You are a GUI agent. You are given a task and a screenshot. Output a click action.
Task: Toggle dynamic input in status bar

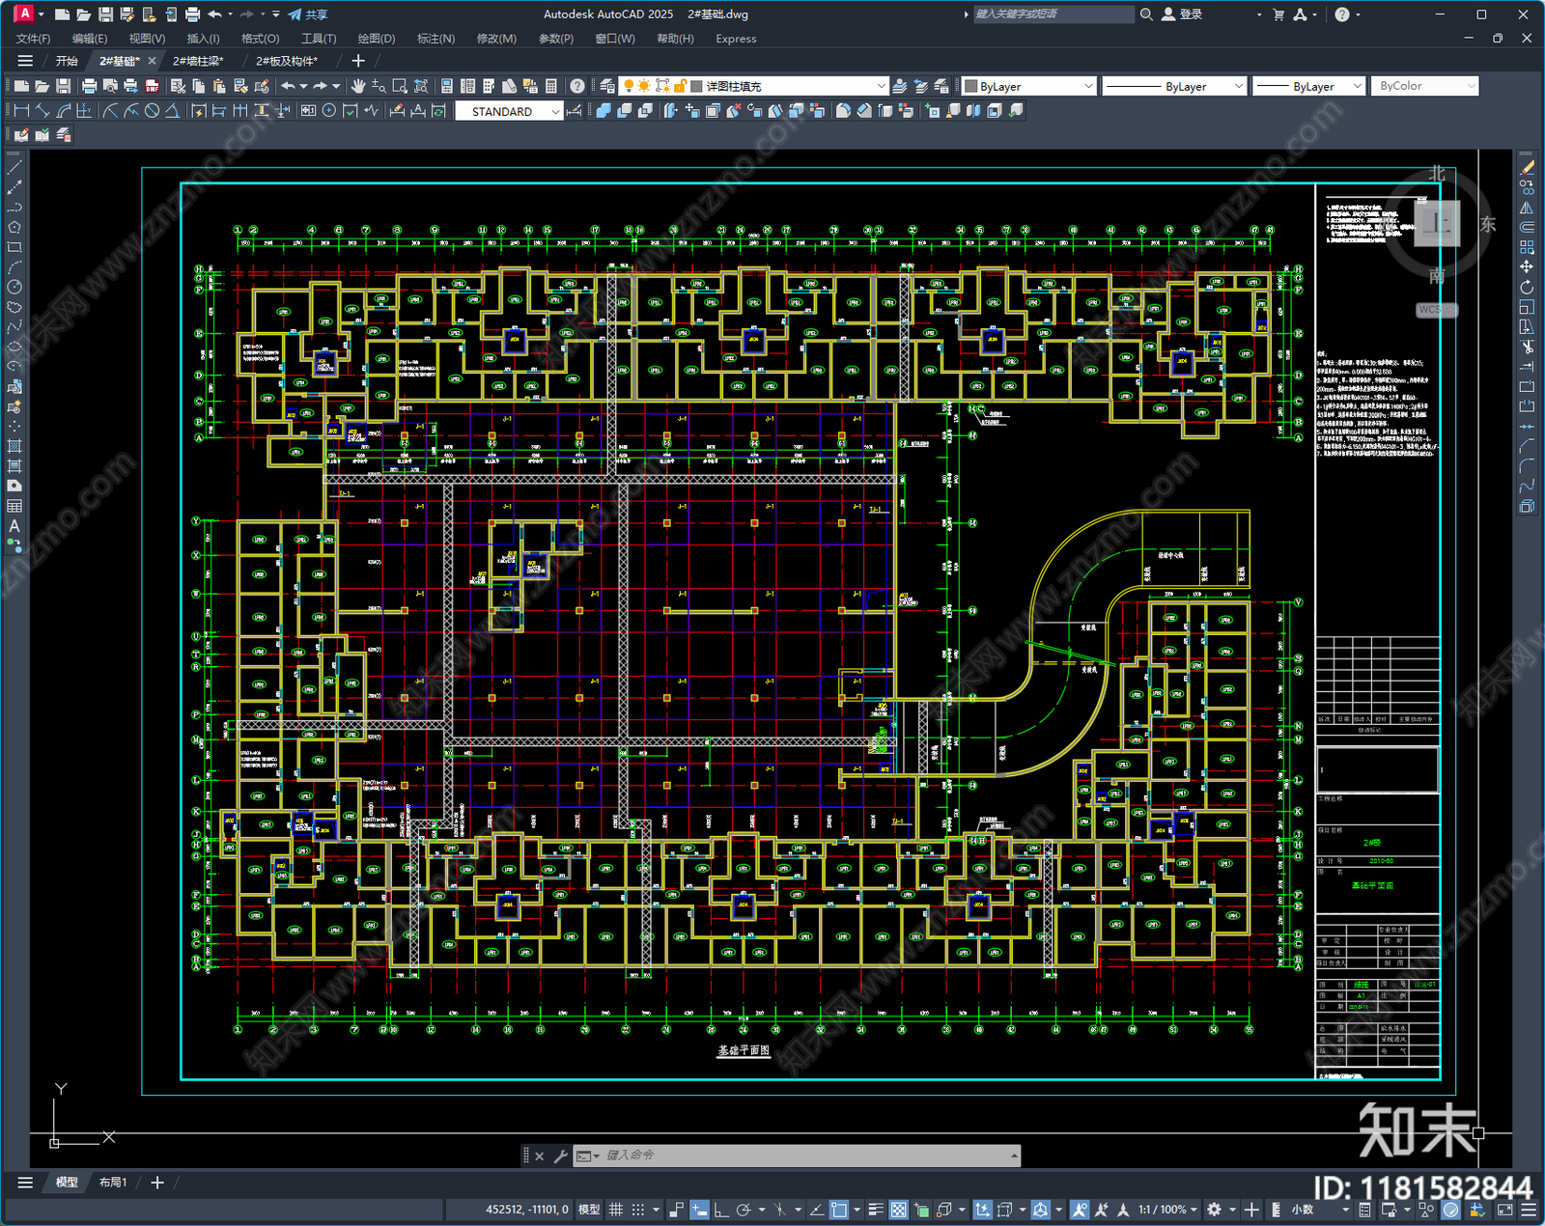tap(699, 1210)
